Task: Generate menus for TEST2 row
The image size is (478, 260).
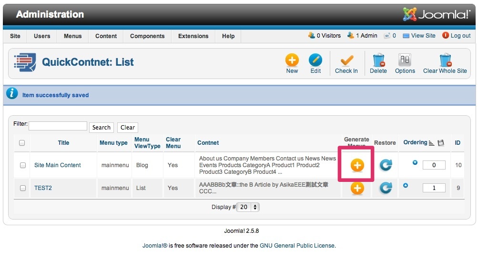Action: pyautogui.click(x=357, y=188)
